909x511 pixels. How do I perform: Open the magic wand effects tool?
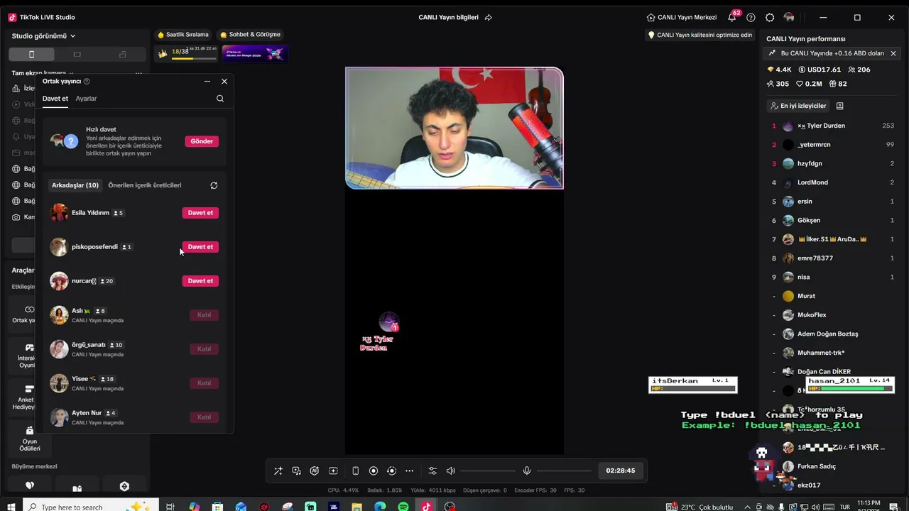click(x=278, y=471)
